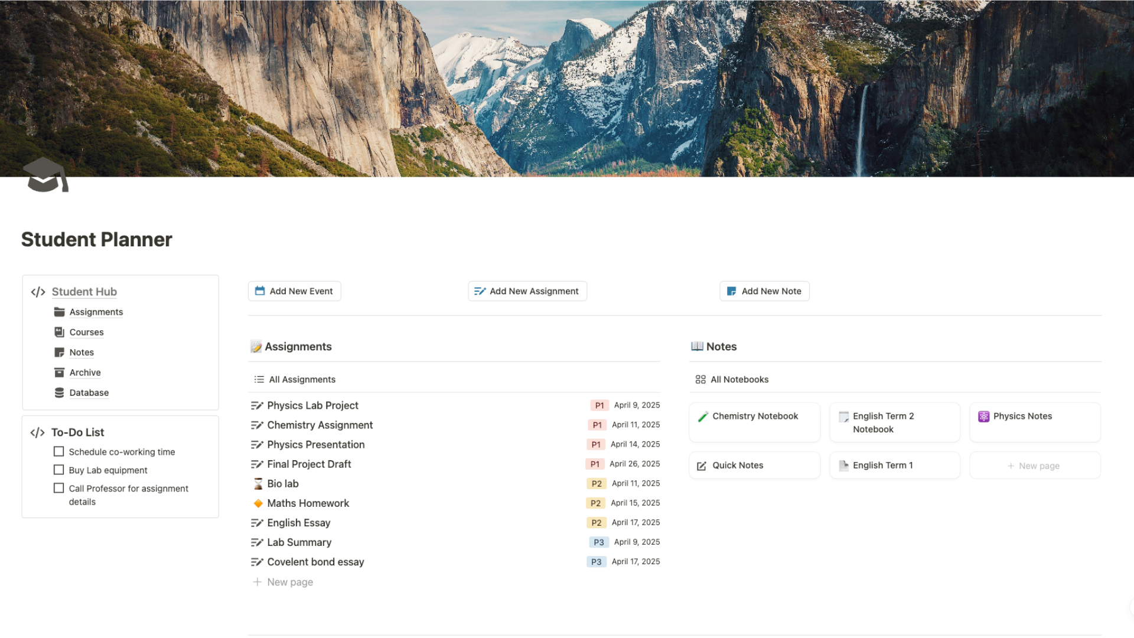Check off Call Professor for assignment details
The image size is (1134, 638).
click(x=58, y=487)
